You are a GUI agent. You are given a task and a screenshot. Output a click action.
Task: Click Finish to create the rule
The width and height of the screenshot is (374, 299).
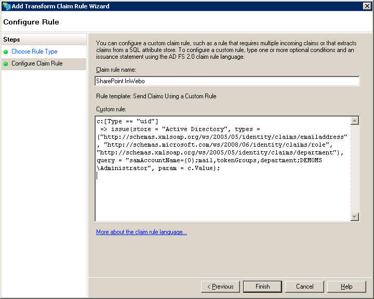click(x=262, y=287)
